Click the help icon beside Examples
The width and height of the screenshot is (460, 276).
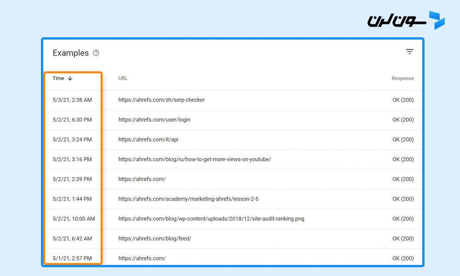click(96, 53)
